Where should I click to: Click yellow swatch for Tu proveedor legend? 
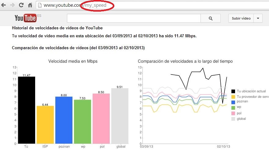(x=233, y=97)
